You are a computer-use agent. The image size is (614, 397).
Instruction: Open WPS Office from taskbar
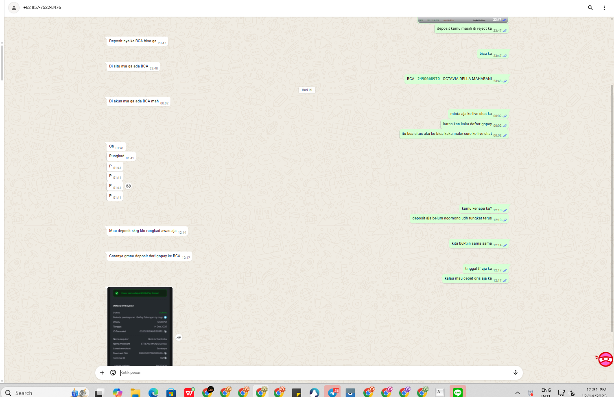189,393
